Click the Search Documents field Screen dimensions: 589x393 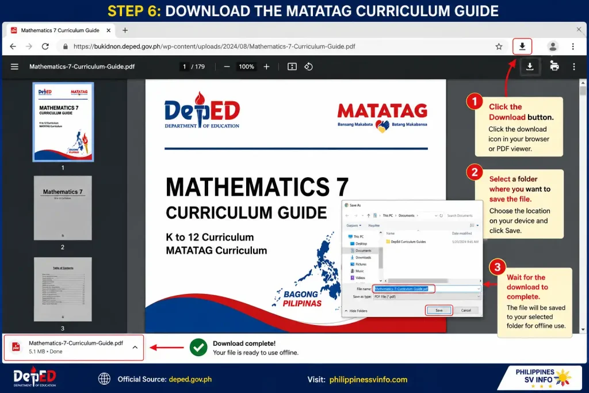(x=461, y=216)
